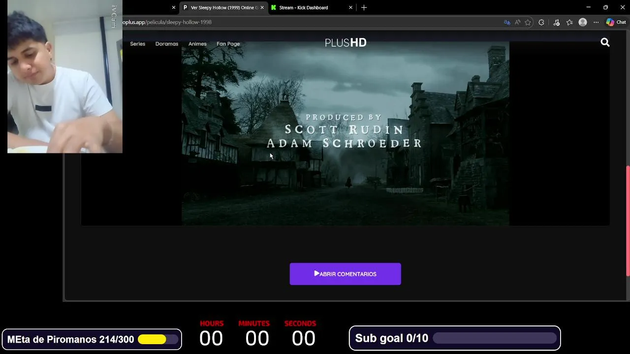Viewport: 630px width, 354px height.
Task: Click the webcam overlay feed
Action: click(65, 77)
